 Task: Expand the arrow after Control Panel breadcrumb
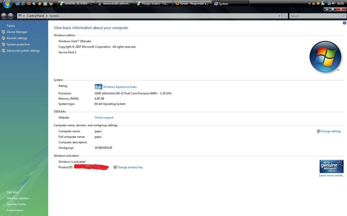(x=47, y=16)
